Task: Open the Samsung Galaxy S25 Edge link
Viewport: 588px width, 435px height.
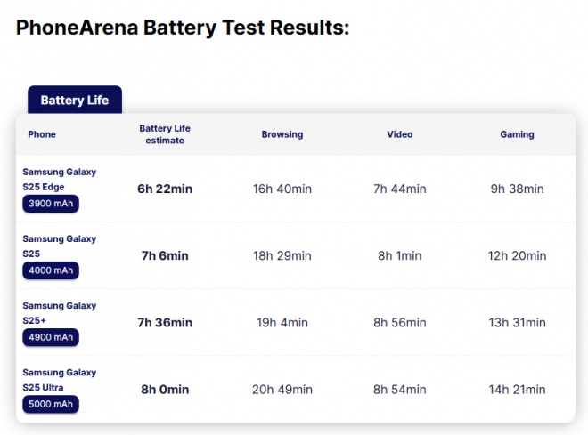Action: point(60,180)
